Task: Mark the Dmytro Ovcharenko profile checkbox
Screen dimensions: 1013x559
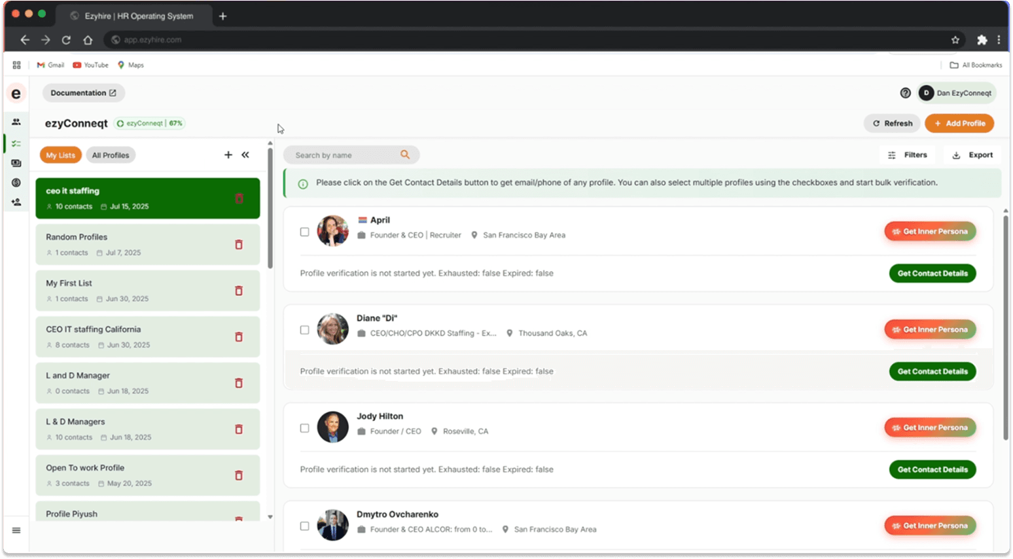Action: [304, 526]
